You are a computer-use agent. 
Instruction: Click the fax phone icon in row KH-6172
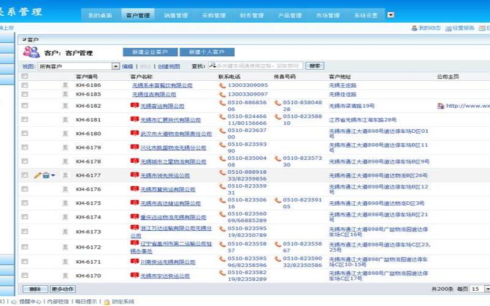click(277, 244)
